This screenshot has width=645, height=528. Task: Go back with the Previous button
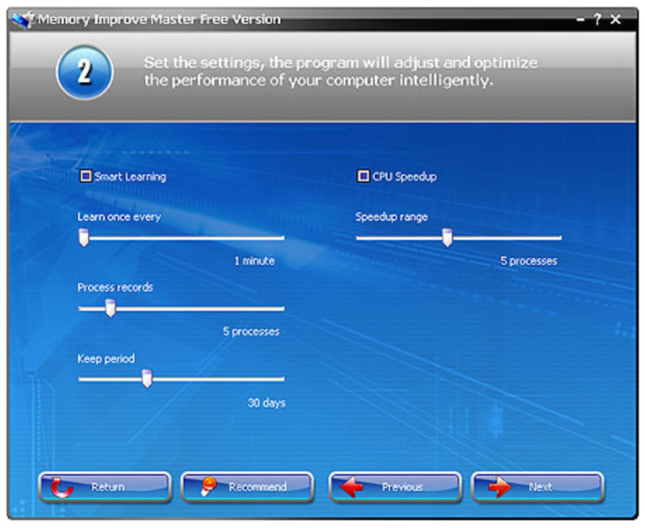(395, 488)
